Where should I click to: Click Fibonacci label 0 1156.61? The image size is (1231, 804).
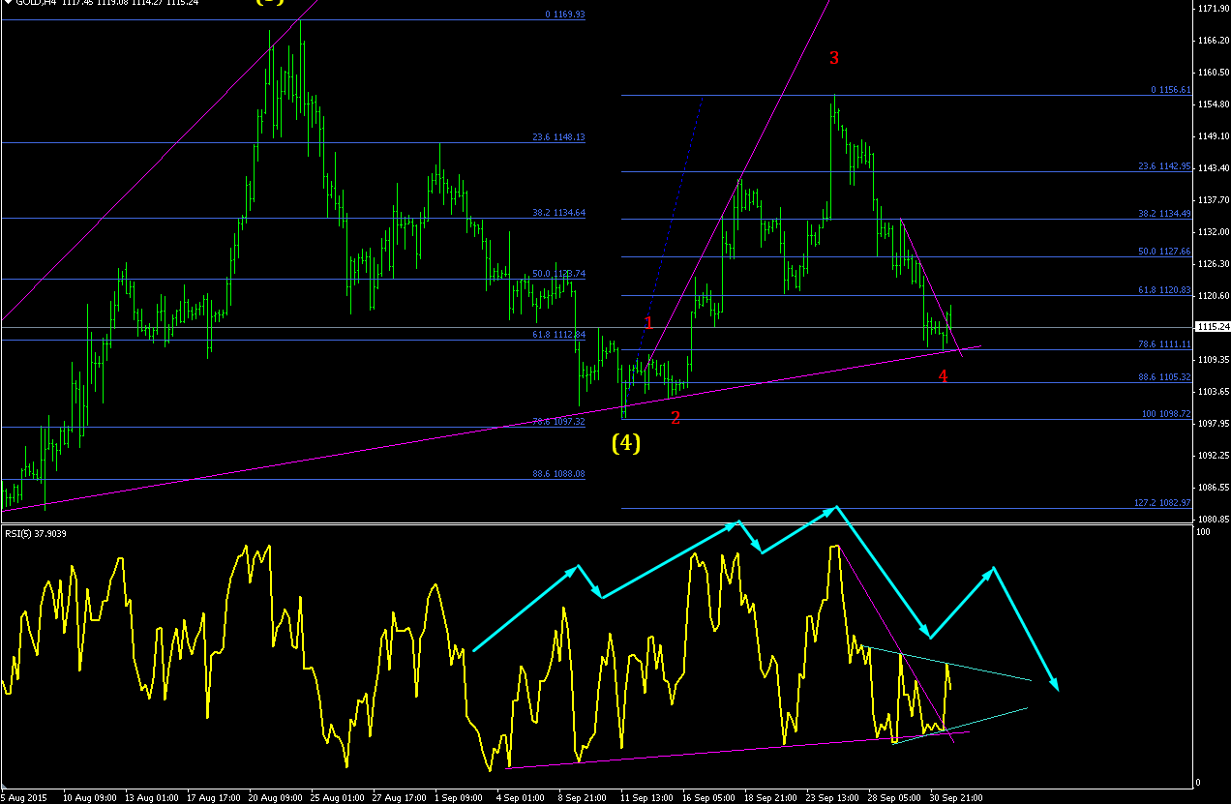pyautogui.click(x=1171, y=90)
